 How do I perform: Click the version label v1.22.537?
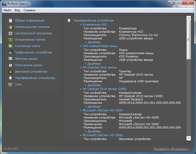pyautogui.click(x=11, y=149)
